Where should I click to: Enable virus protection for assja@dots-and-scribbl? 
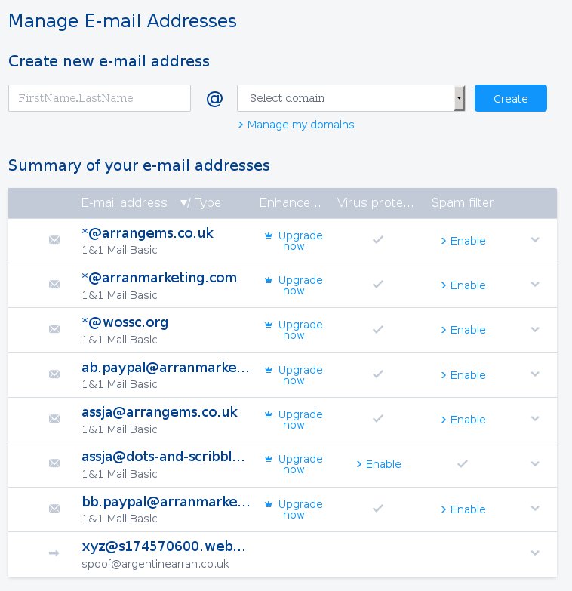[x=379, y=464]
